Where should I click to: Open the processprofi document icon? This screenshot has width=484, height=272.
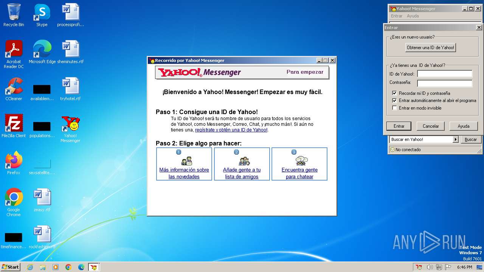click(70, 15)
